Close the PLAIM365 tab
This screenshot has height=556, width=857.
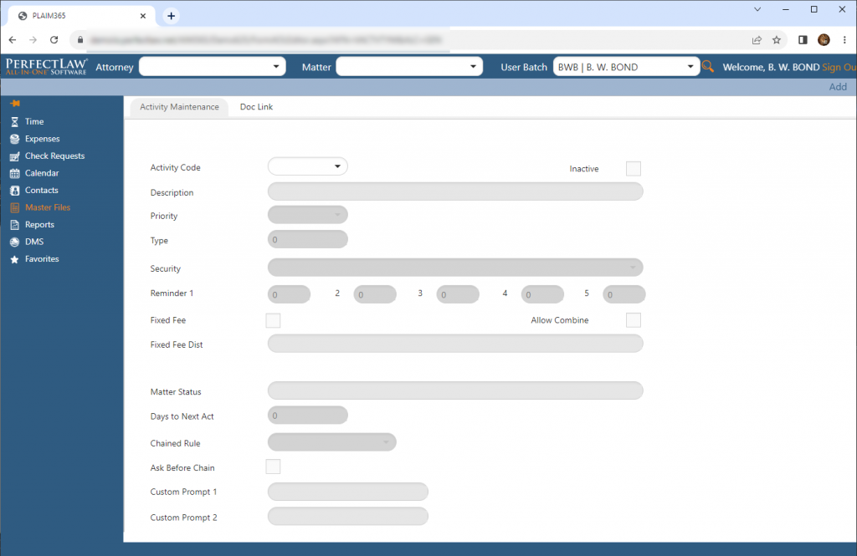tap(143, 16)
